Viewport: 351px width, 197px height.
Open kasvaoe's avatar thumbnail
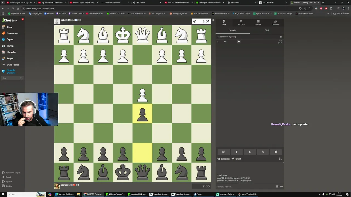coord(57,186)
